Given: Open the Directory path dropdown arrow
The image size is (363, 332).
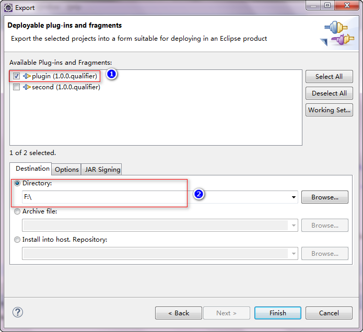Looking at the screenshot, I should point(294,197).
